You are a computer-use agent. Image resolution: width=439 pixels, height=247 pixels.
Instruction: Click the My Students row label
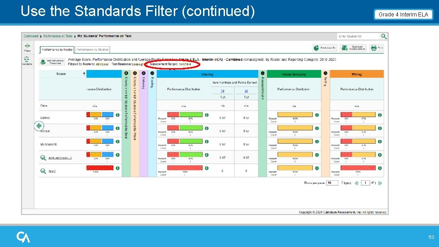48,145
